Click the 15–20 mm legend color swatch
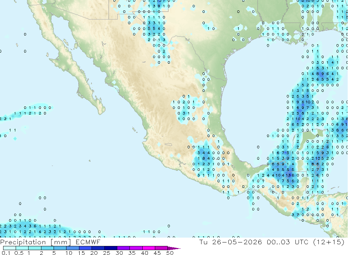The height and width of the screenshot is (255, 348). pyautogui.click(x=86, y=248)
